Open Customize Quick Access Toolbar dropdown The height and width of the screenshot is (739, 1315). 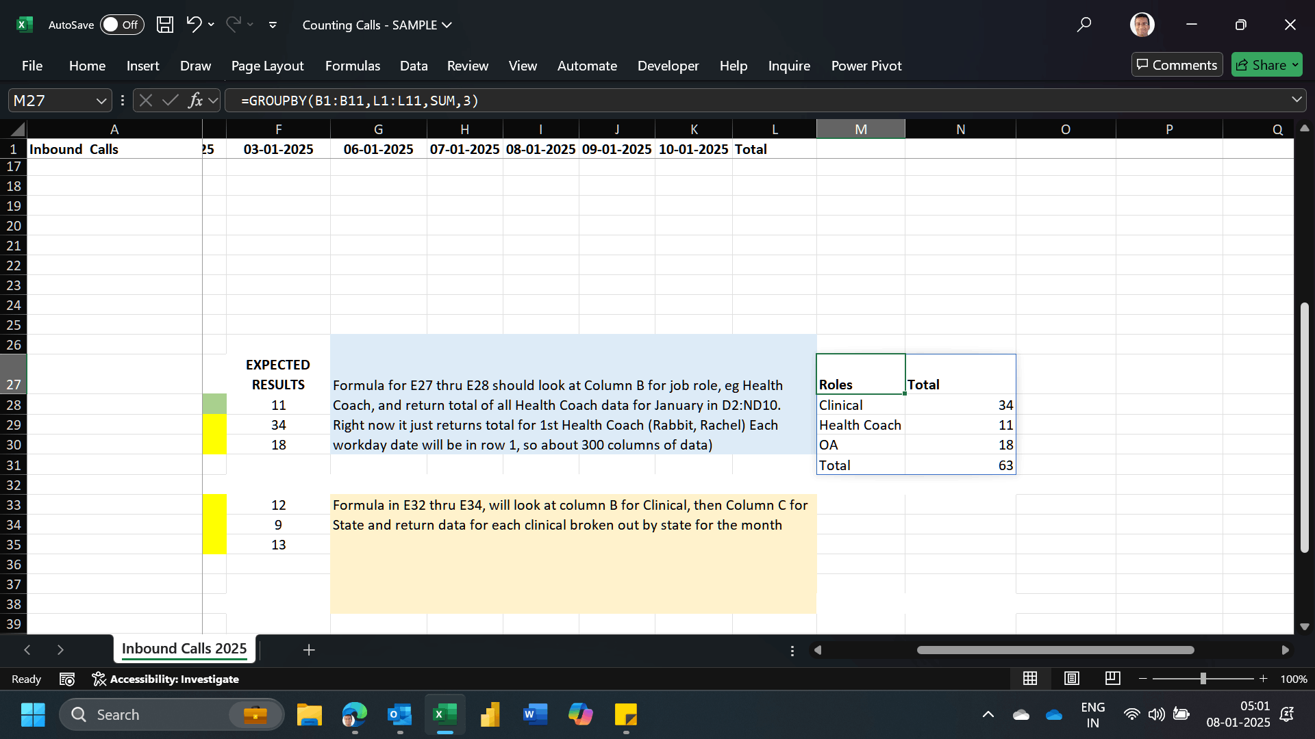click(273, 25)
